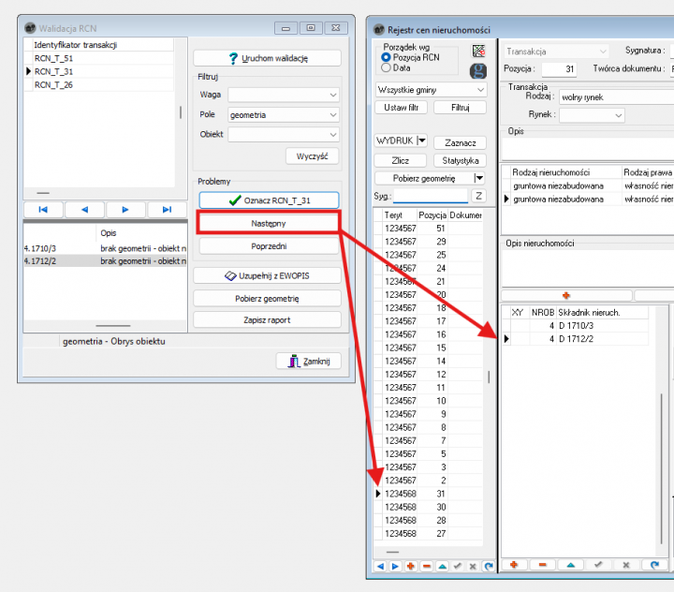674x592 pixels.
Task: Click Filtruj button in Rejestr window
Action: [461, 108]
